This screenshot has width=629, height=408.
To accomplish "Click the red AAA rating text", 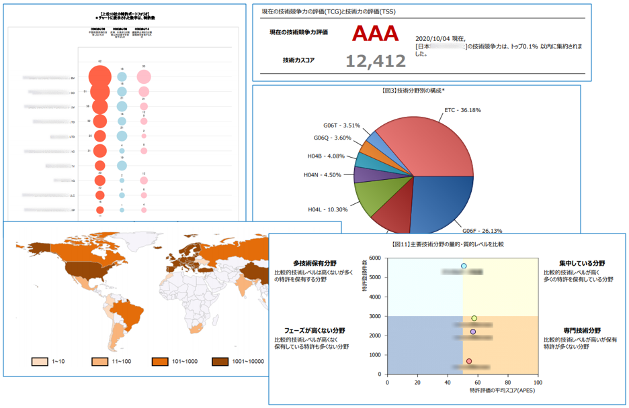I will click(375, 34).
